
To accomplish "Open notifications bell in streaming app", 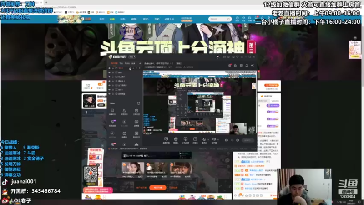I will pos(247,65).
